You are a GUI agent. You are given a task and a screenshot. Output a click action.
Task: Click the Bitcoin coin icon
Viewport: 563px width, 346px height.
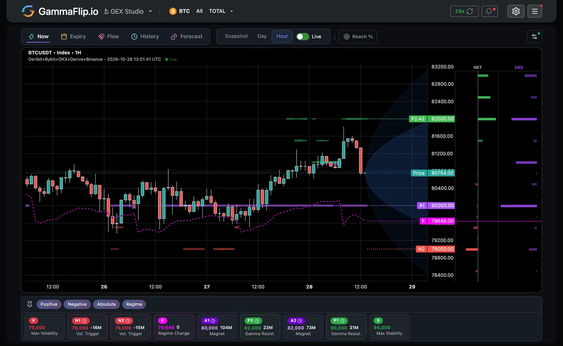(173, 11)
